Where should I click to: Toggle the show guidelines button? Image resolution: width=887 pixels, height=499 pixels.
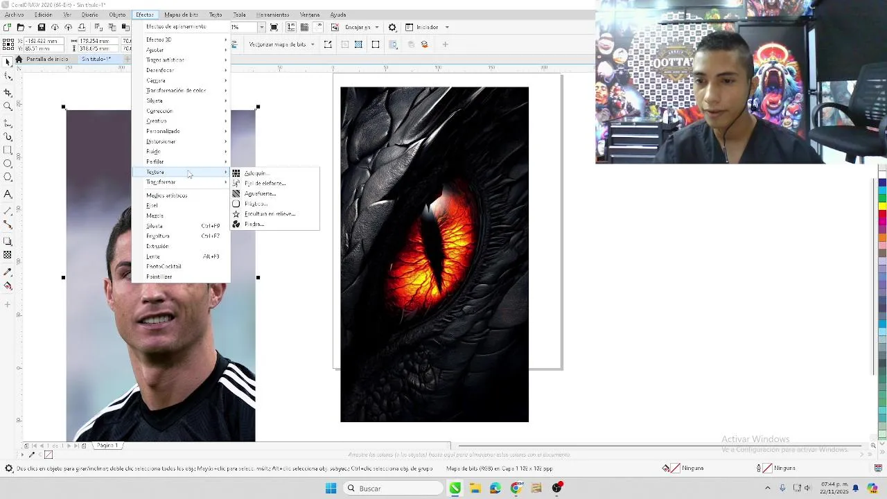pyautogui.click(x=318, y=27)
